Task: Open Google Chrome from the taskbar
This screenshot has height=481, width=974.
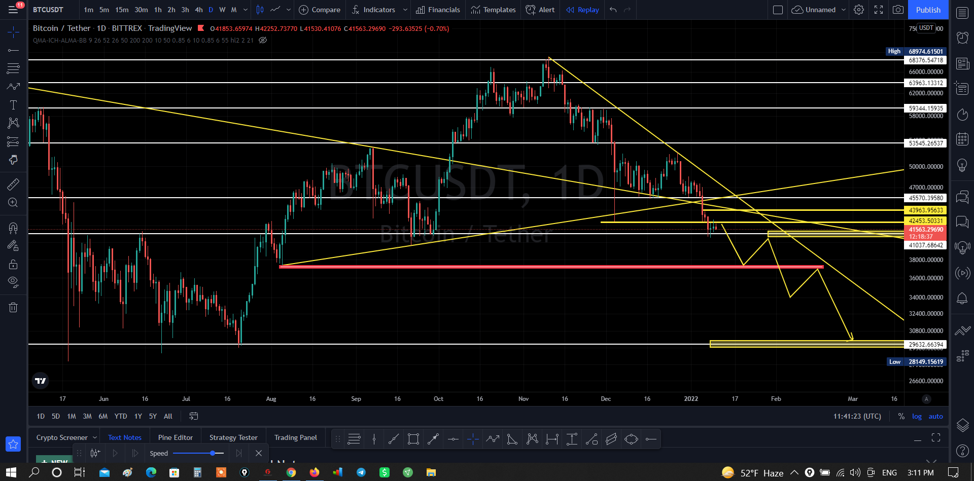Action: [291, 472]
